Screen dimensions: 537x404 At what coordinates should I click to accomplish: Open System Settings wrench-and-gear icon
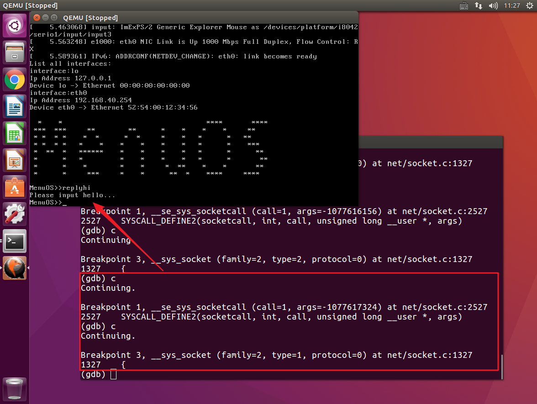[x=15, y=215]
